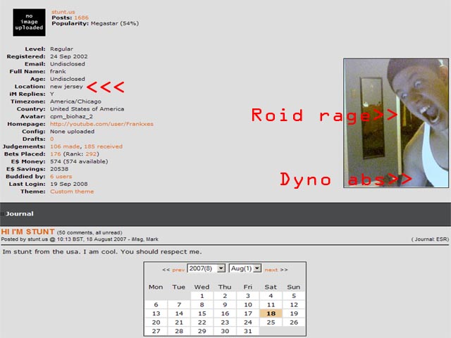Click the small Journal section header icon

(3, 214)
